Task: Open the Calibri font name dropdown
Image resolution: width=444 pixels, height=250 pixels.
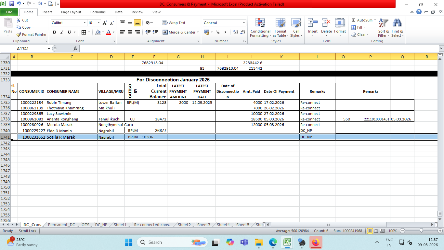Action: (85, 23)
